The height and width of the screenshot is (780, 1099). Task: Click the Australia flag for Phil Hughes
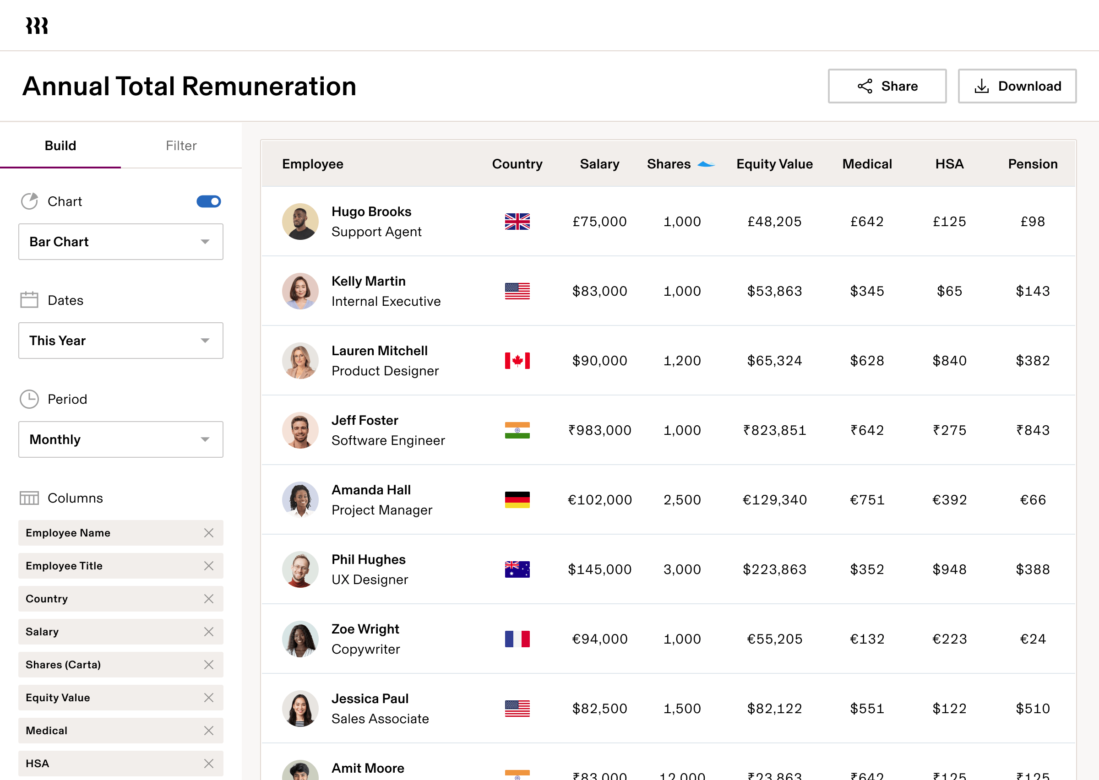click(x=517, y=569)
